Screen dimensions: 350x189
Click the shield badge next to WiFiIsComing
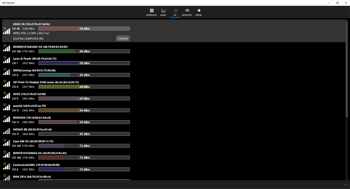coord(5,69)
